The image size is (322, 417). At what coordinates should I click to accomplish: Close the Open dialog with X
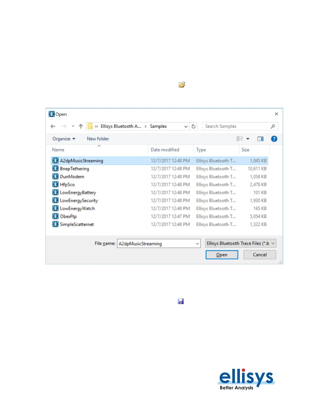tap(276, 114)
